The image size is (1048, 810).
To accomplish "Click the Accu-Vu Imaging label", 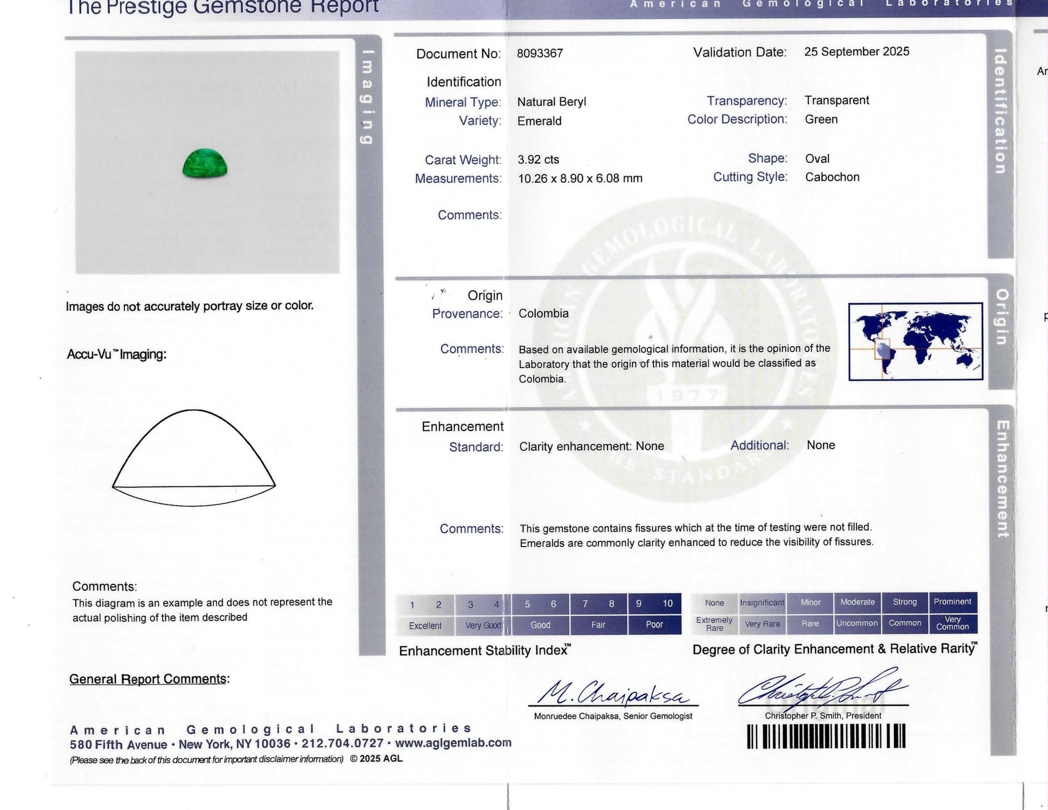I will point(116,354).
